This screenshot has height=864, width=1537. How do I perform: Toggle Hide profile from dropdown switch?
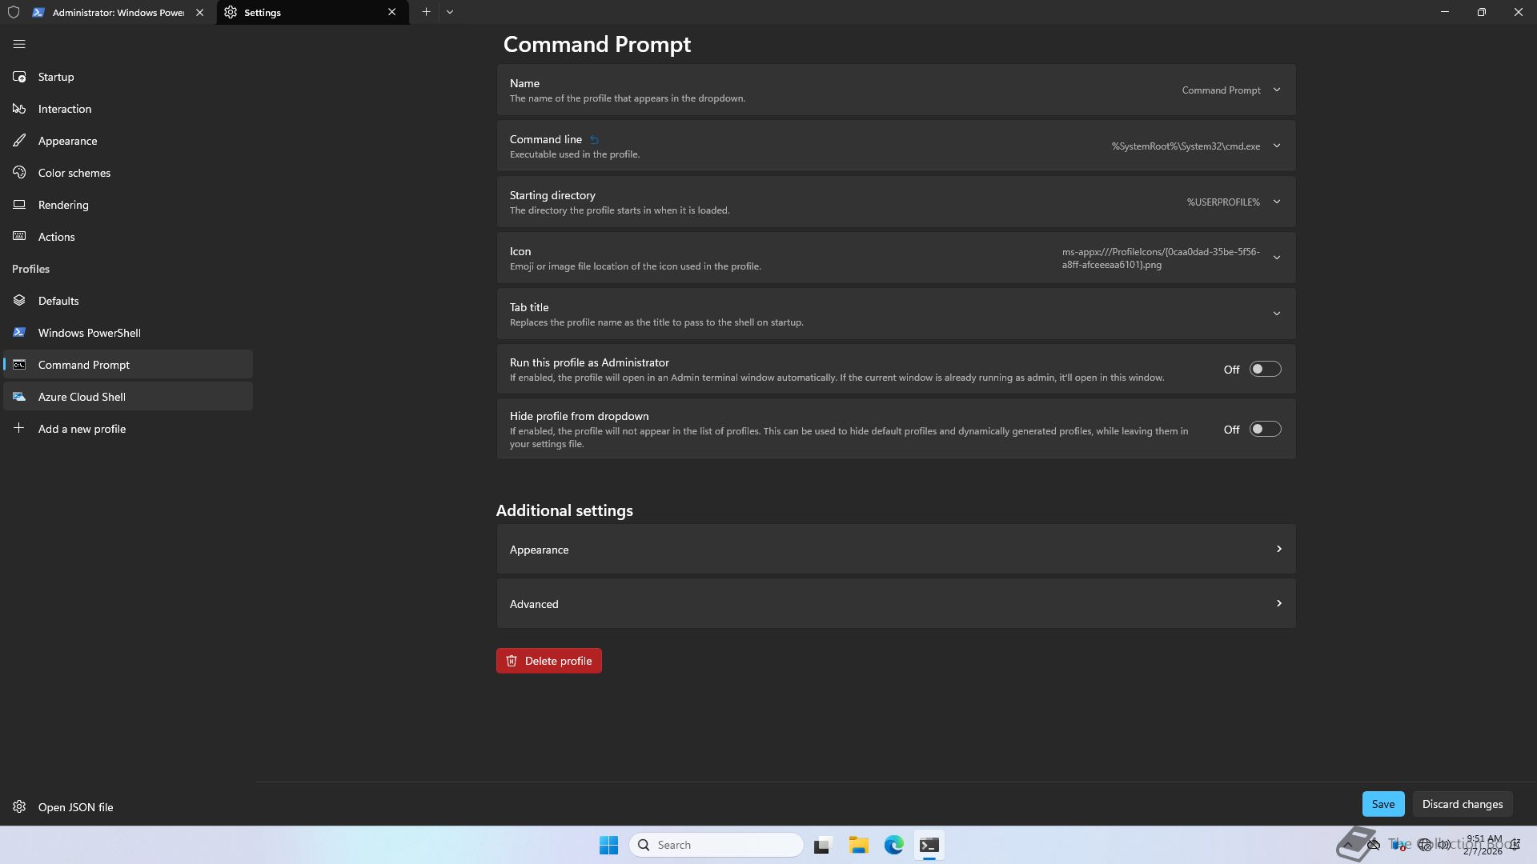(x=1265, y=430)
